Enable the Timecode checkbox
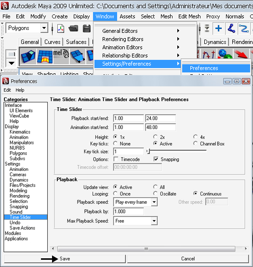The height and width of the screenshot is (267, 253). pyautogui.click(x=116, y=159)
